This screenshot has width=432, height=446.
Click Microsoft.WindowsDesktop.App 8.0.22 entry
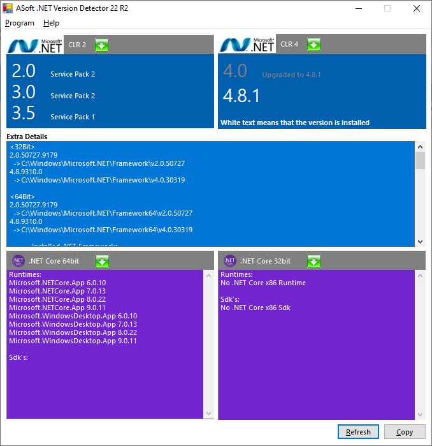[x=73, y=332]
